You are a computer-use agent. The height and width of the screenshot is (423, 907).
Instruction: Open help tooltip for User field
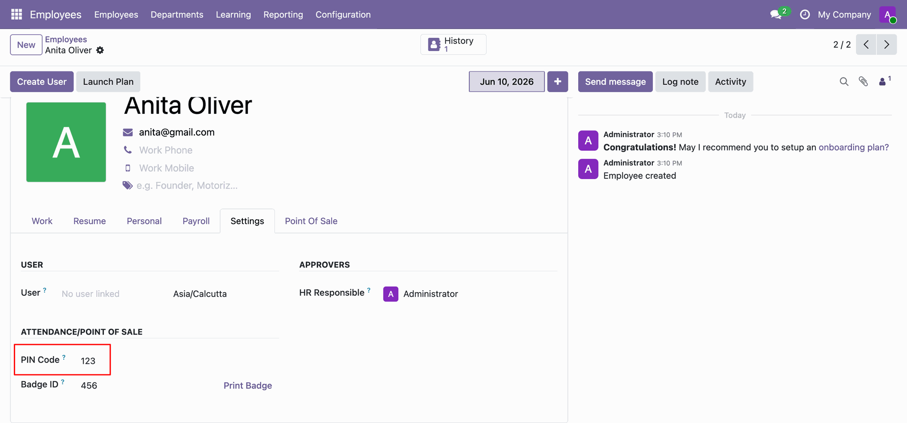pos(44,290)
